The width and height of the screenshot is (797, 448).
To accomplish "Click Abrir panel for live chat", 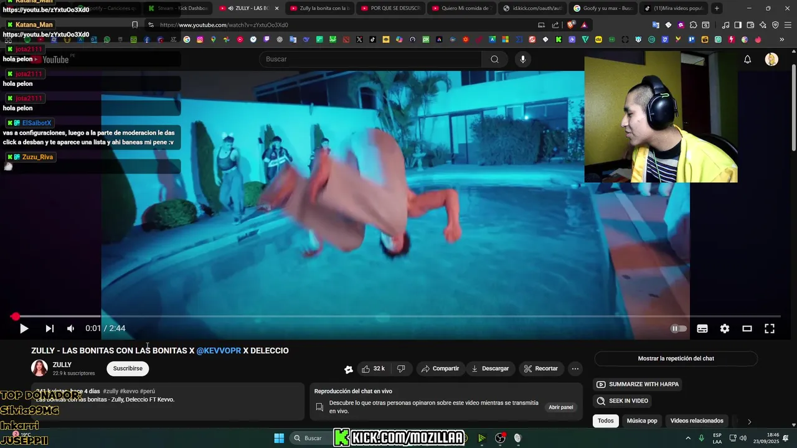I will pos(560,408).
